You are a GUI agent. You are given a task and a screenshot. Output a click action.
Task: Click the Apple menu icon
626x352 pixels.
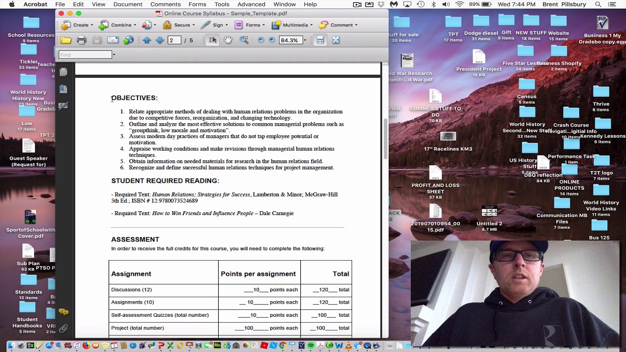(x=12, y=4)
